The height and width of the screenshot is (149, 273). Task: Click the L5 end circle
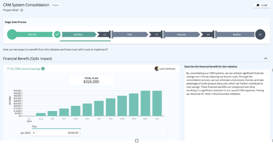click(x=260, y=34)
